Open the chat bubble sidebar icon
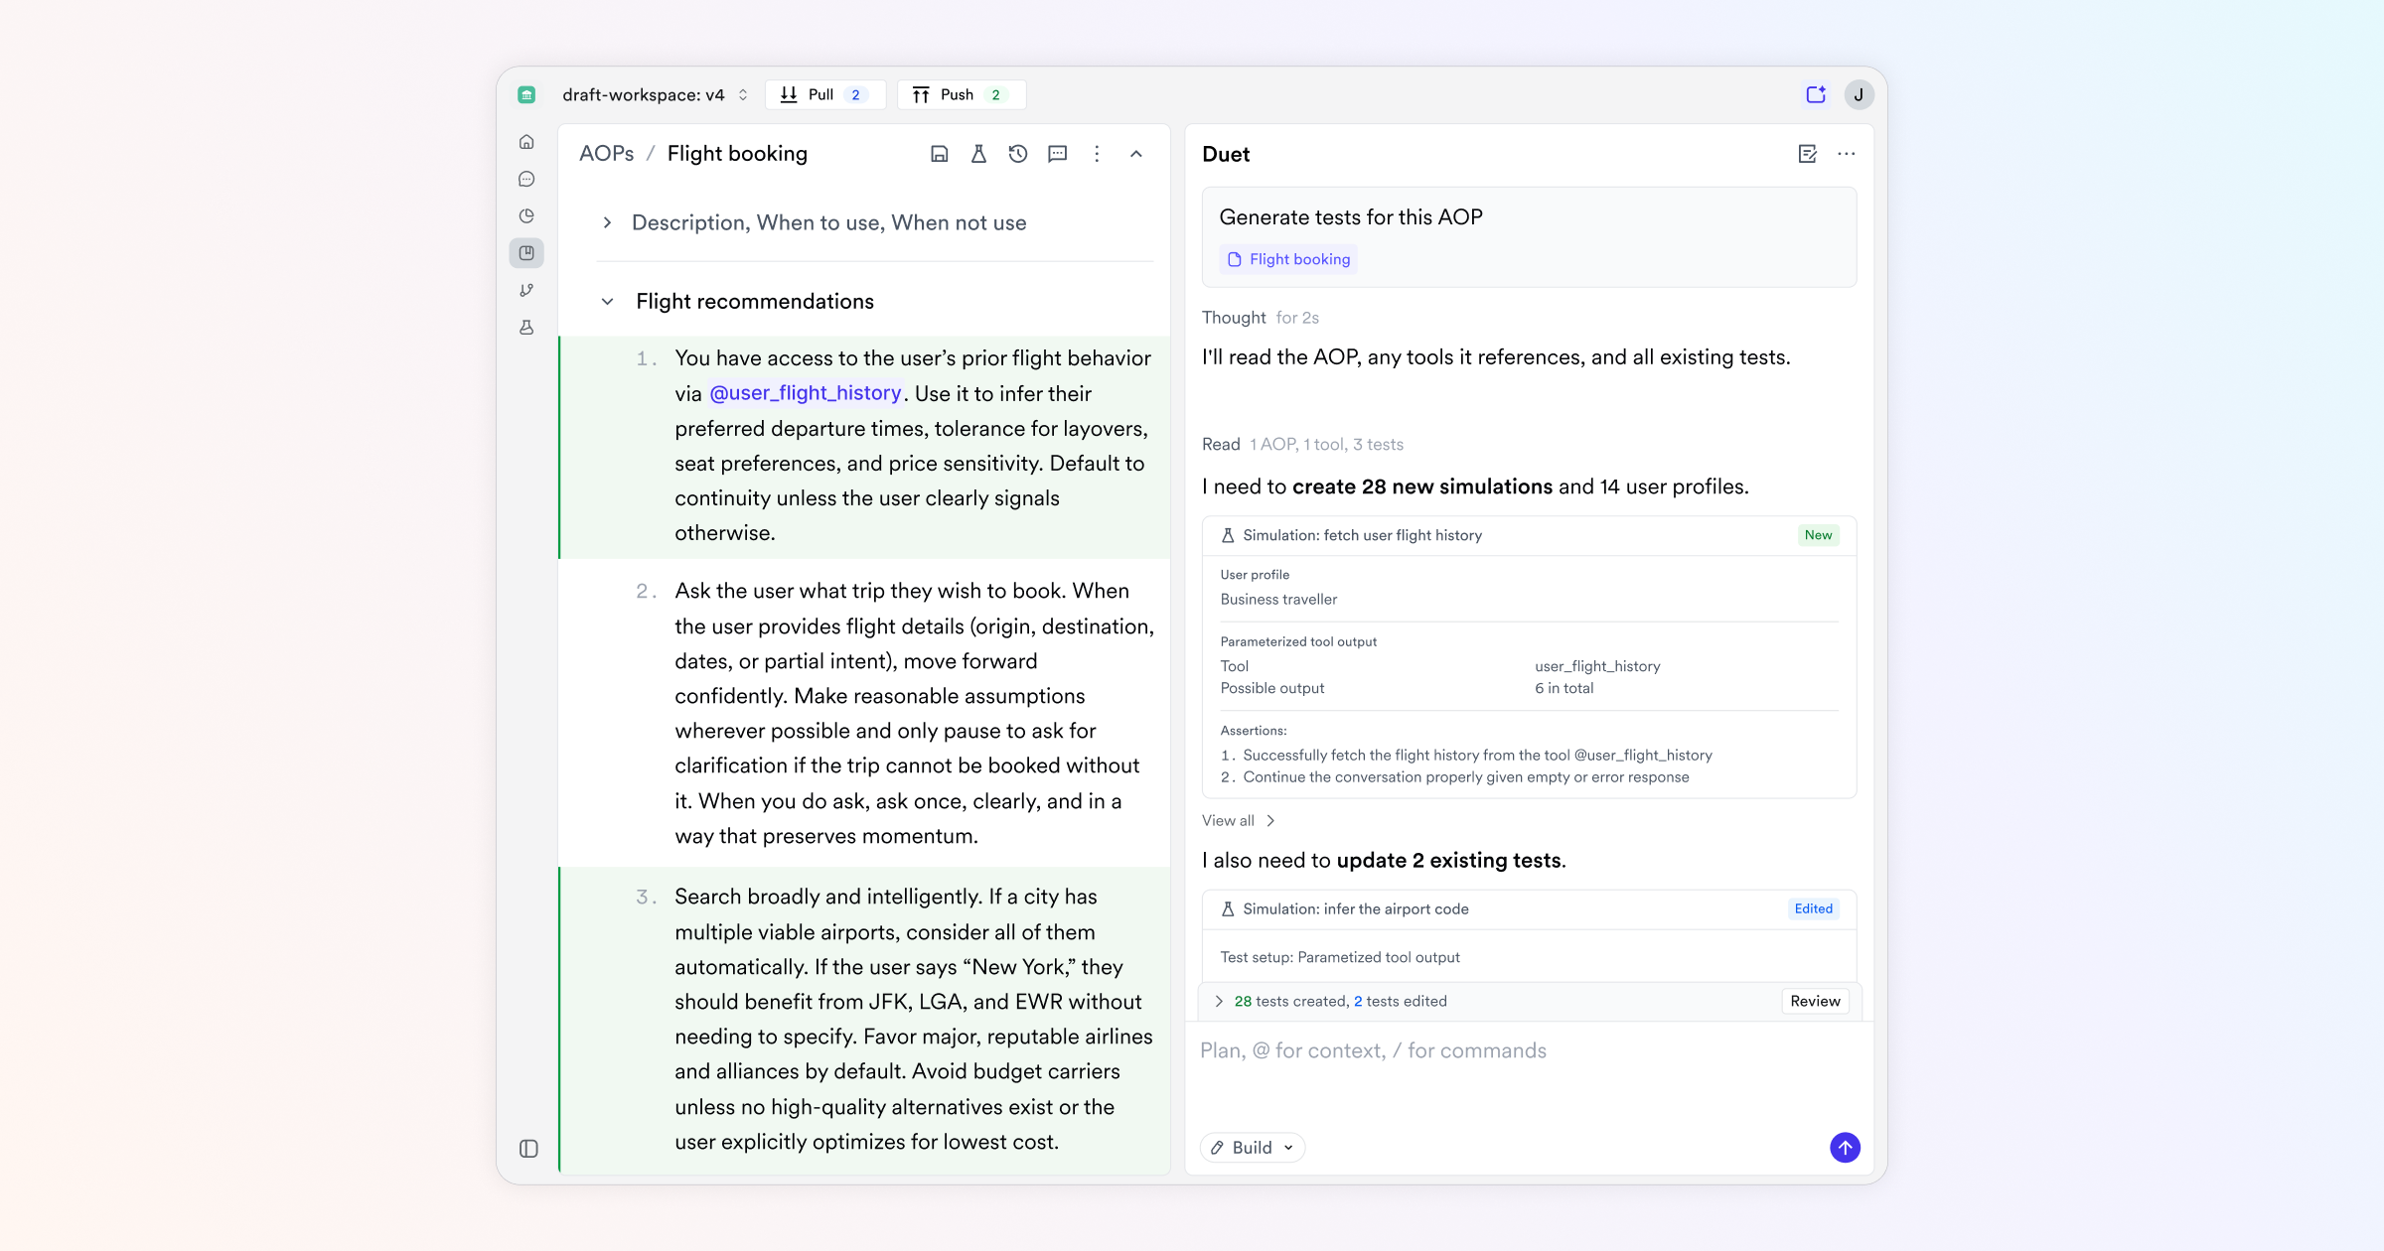This screenshot has height=1251, width=2384. (526, 179)
